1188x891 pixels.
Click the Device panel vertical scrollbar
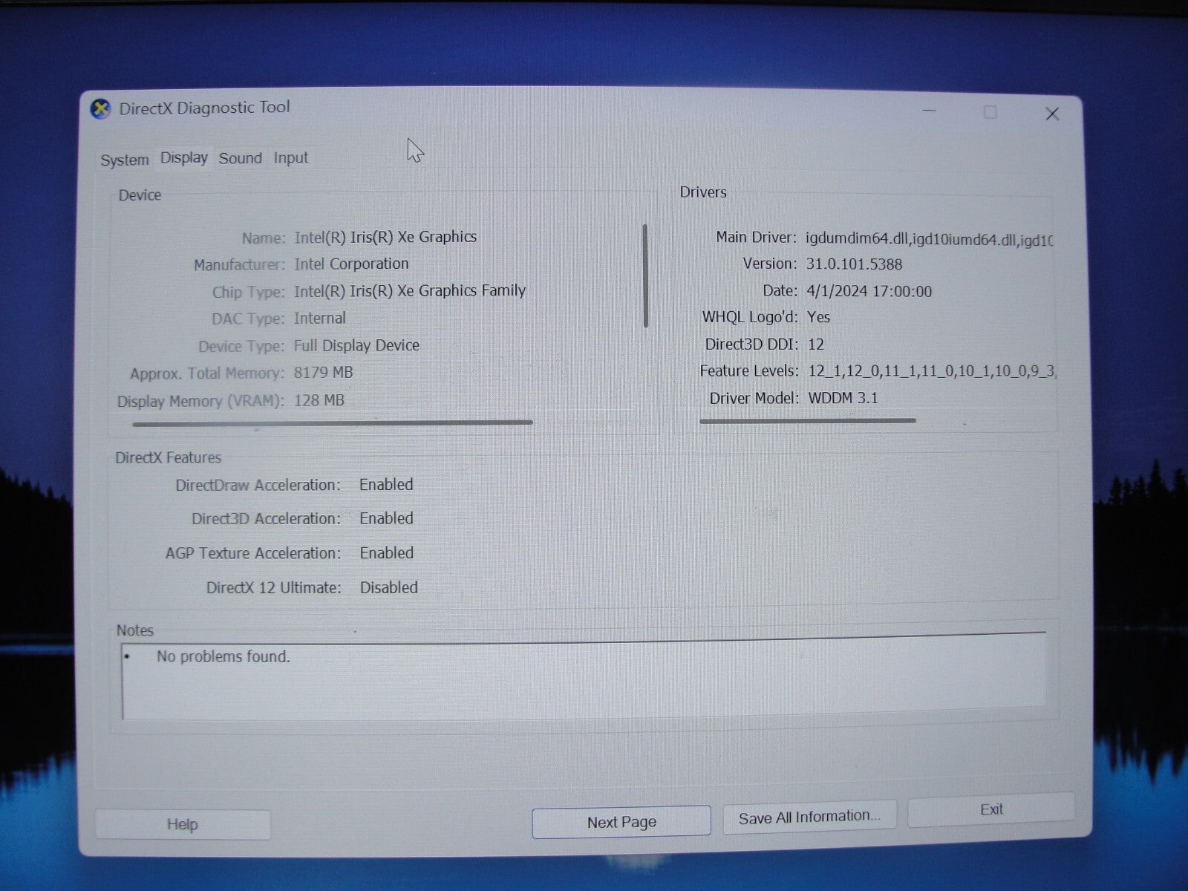[x=645, y=276]
